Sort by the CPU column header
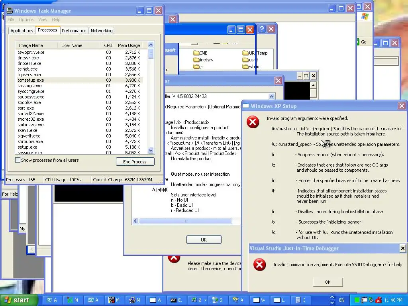The image size is (408, 306). tap(108, 45)
